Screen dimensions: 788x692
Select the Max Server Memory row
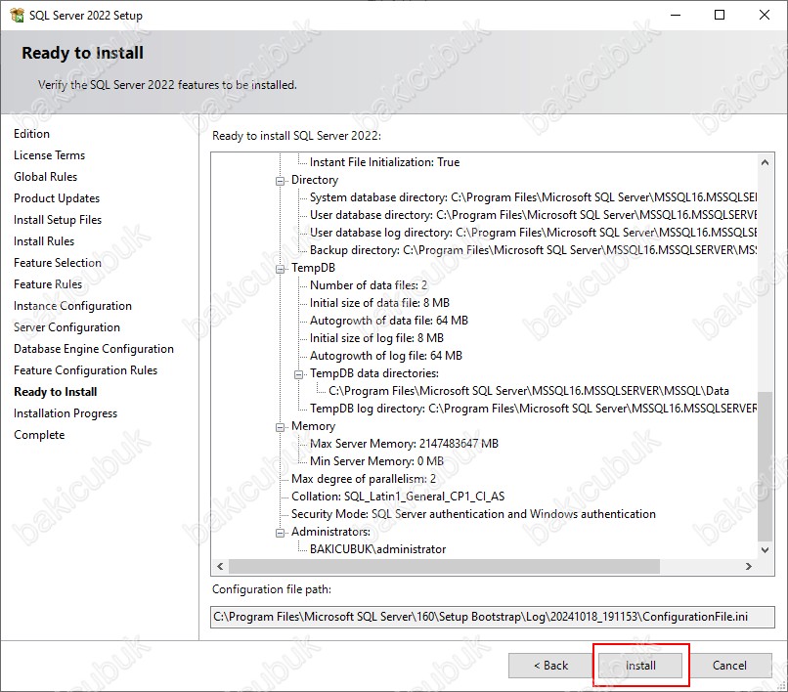tap(404, 444)
